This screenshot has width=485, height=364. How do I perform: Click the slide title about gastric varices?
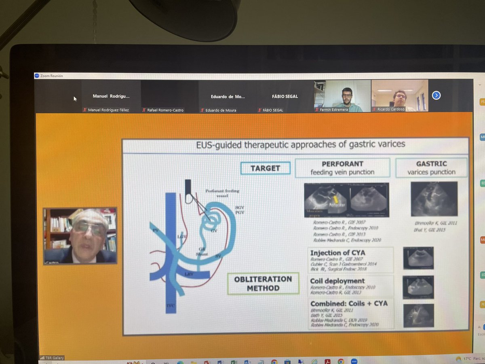pos(301,144)
